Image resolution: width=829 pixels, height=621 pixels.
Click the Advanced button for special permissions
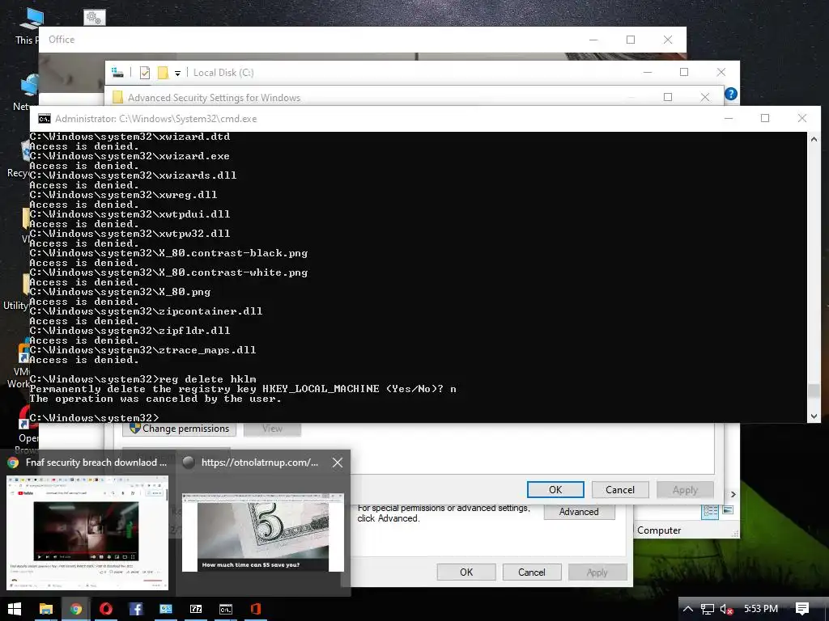579,512
